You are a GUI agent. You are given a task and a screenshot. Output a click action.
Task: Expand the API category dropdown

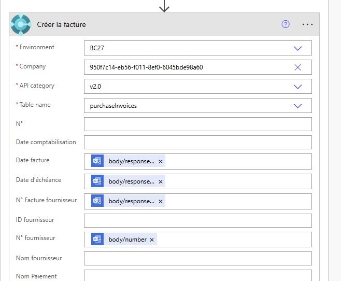pyautogui.click(x=297, y=87)
